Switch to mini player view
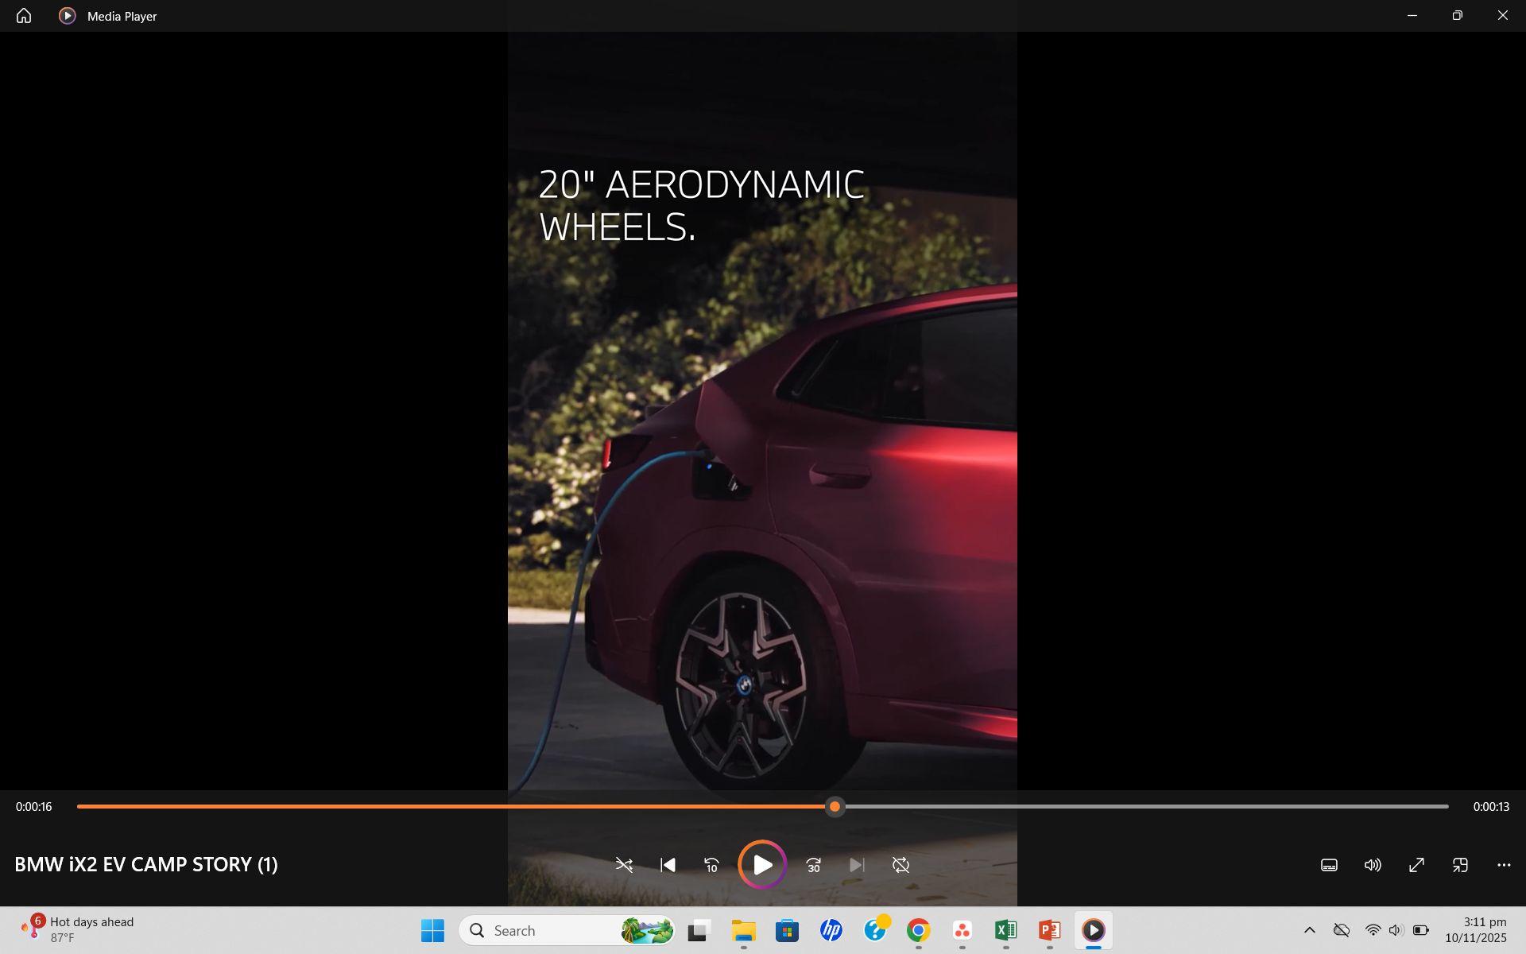Screen dimensions: 1526x954 tap(1460, 865)
